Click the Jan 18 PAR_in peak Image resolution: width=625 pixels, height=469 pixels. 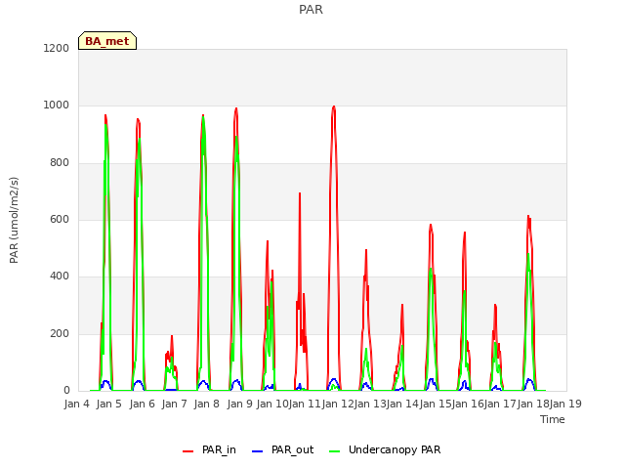(x=528, y=217)
